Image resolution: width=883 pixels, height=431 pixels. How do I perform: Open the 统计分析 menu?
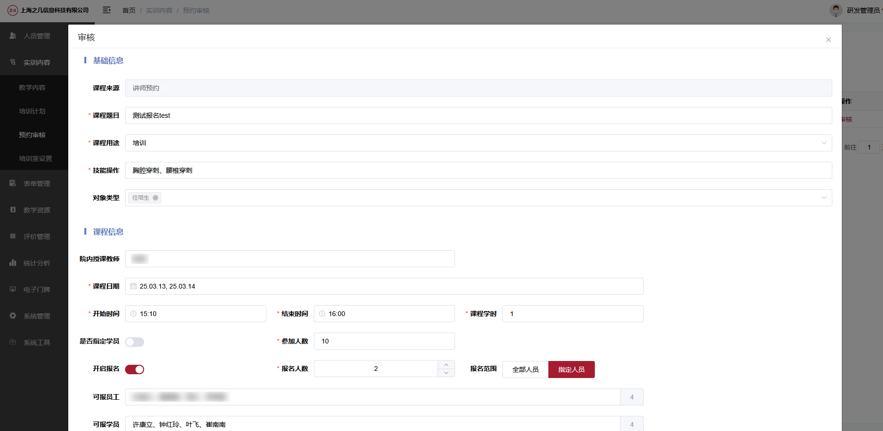coord(34,263)
